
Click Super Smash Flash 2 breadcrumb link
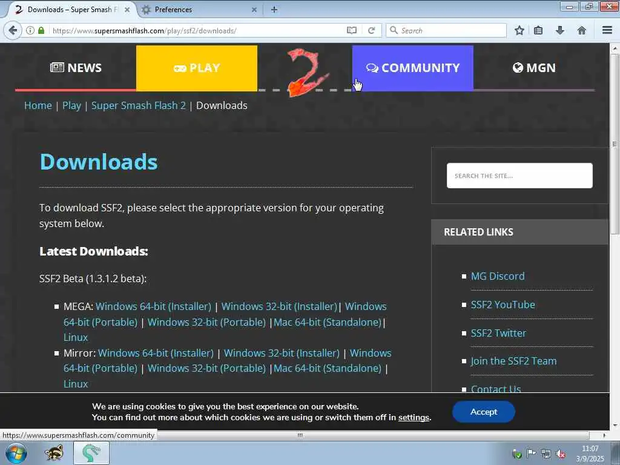pyautogui.click(x=139, y=105)
